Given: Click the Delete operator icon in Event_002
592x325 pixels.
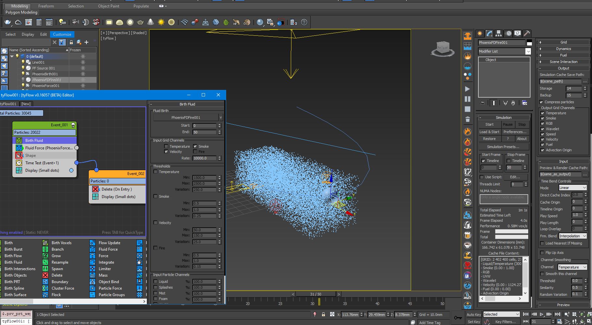Looking at the screenshot, I should (95, 189).
